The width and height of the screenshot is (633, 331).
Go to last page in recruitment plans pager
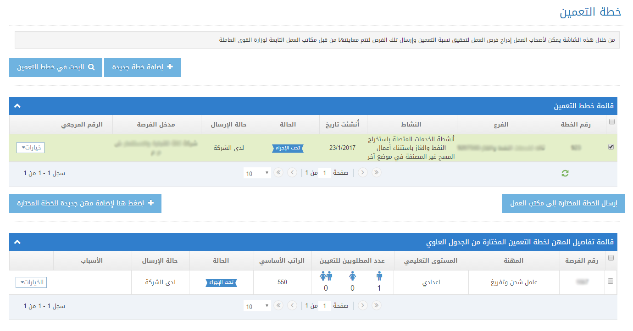278,173
